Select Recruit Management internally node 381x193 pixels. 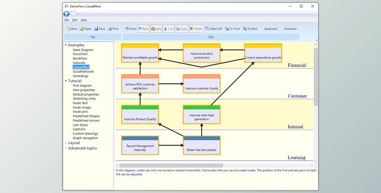tap(140, 145)
